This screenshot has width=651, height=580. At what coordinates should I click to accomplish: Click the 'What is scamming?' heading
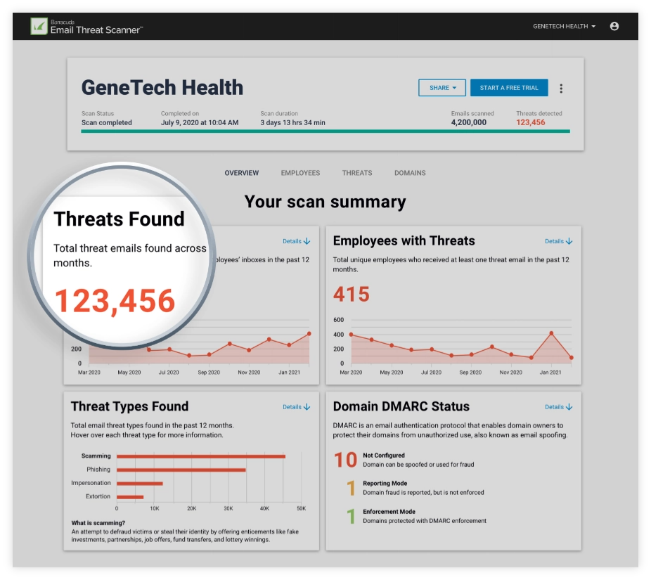(x=98, y=523)
